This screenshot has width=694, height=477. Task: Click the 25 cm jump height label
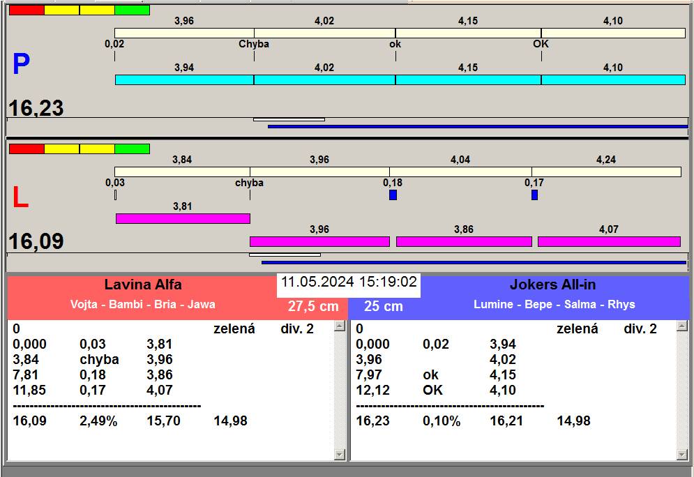click(384, 306)
